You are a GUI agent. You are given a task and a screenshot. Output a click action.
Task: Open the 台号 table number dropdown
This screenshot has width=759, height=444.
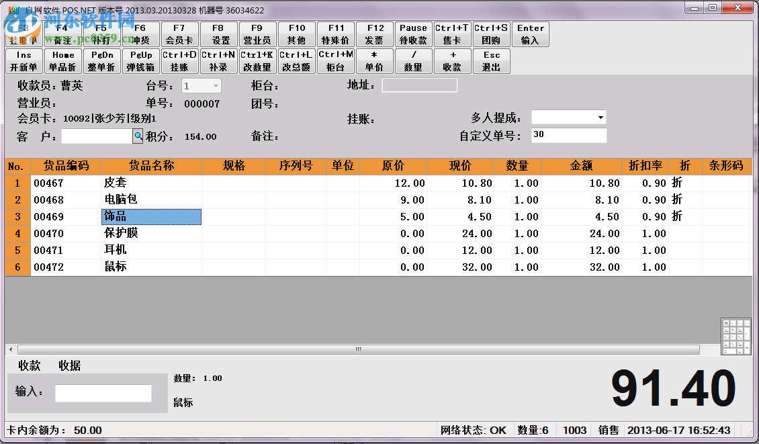[x=201, y=85]
